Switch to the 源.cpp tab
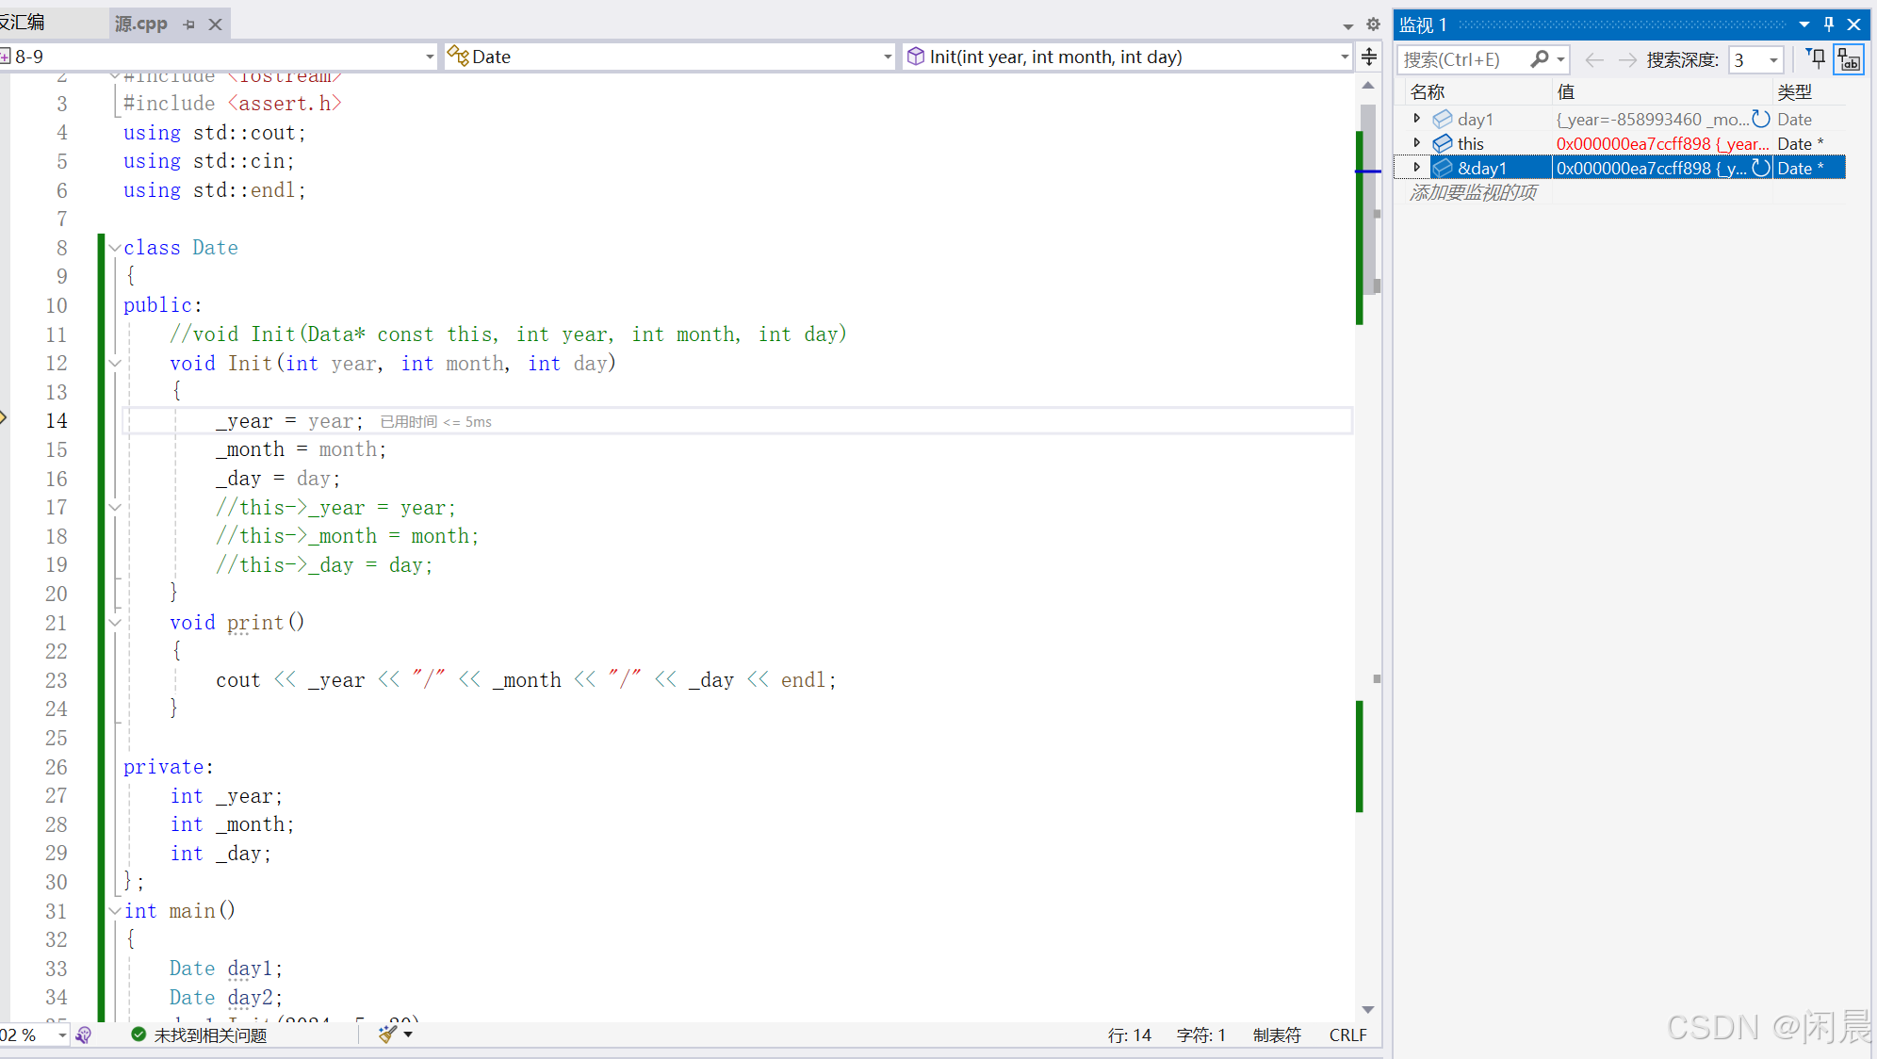 (141, 24)
